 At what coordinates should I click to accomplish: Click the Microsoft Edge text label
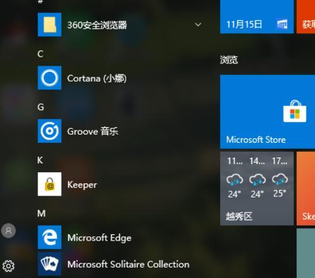[x=100, y=238]
